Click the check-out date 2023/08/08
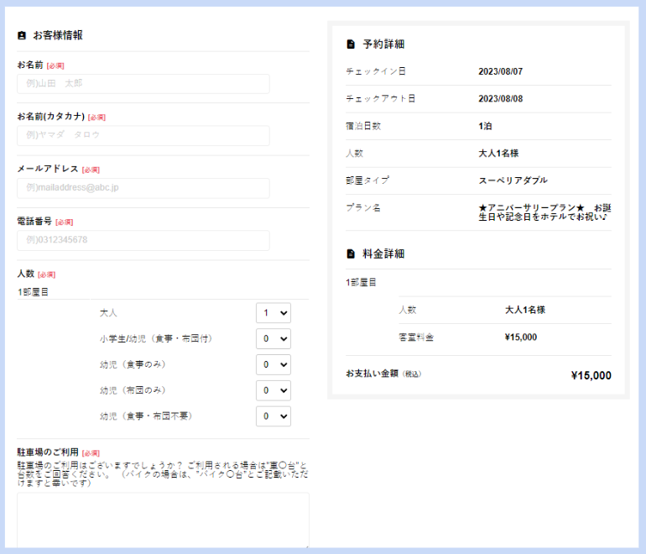This screenshot has height=554, width=646. (500, 98)
